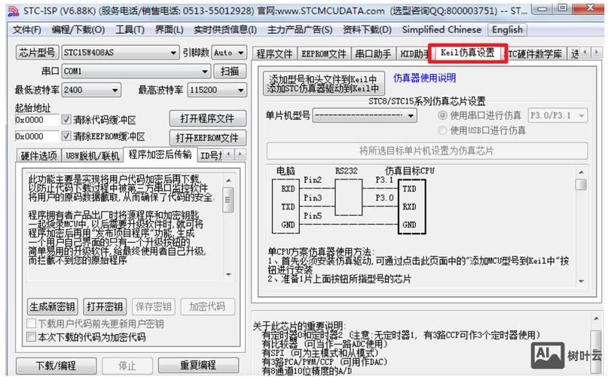Switch to the 程序加密后传输 tab

click(x=160, y=155)
